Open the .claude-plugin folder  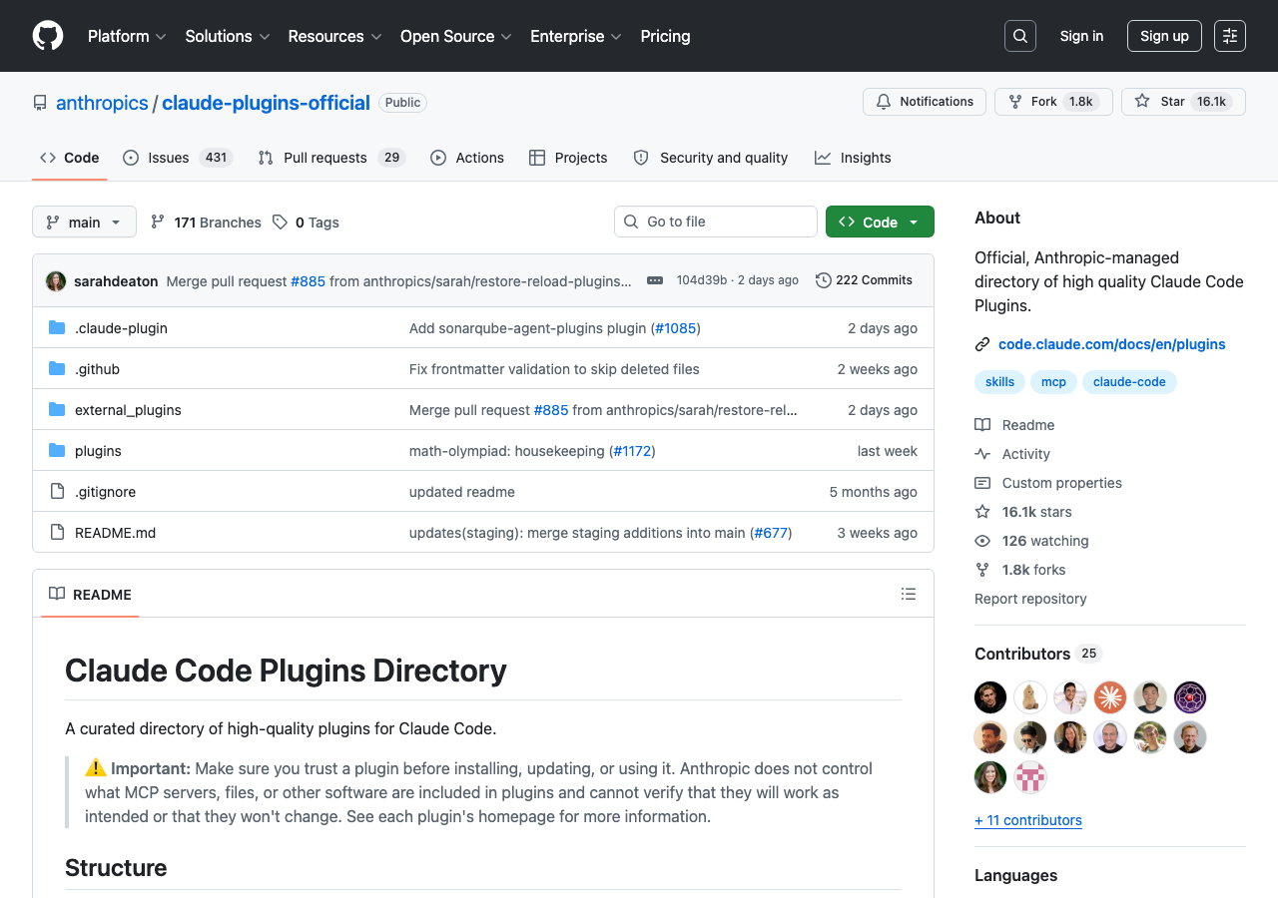tap(121, 328)
